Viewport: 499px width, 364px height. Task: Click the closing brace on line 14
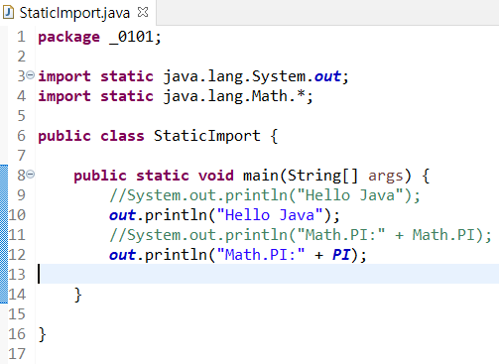(78, 295)
